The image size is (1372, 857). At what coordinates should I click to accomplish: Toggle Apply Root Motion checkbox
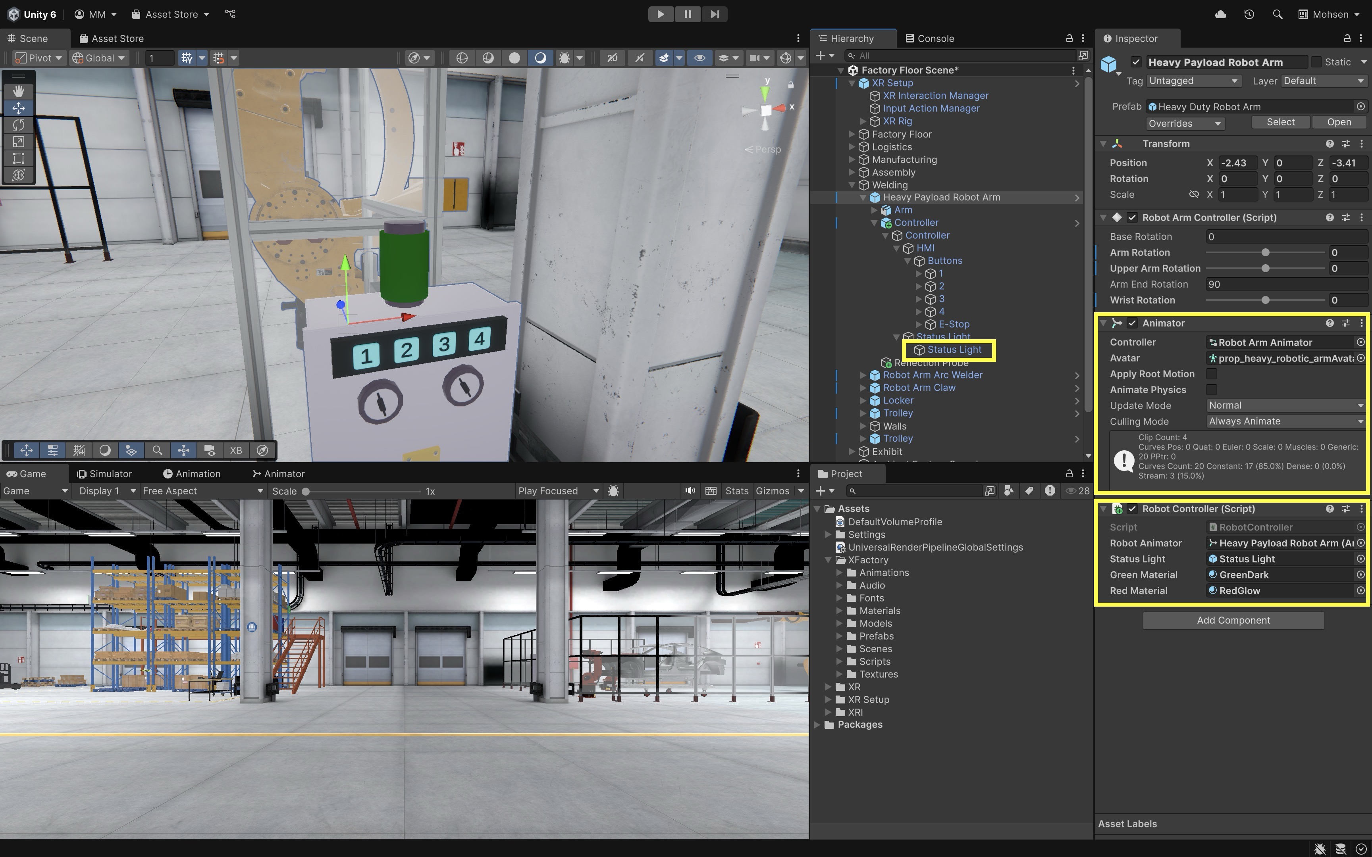1212,374
